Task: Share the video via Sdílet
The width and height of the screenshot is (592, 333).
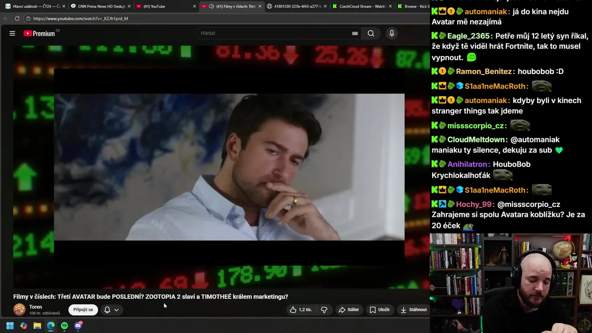Action: click(x=349, y=310)
